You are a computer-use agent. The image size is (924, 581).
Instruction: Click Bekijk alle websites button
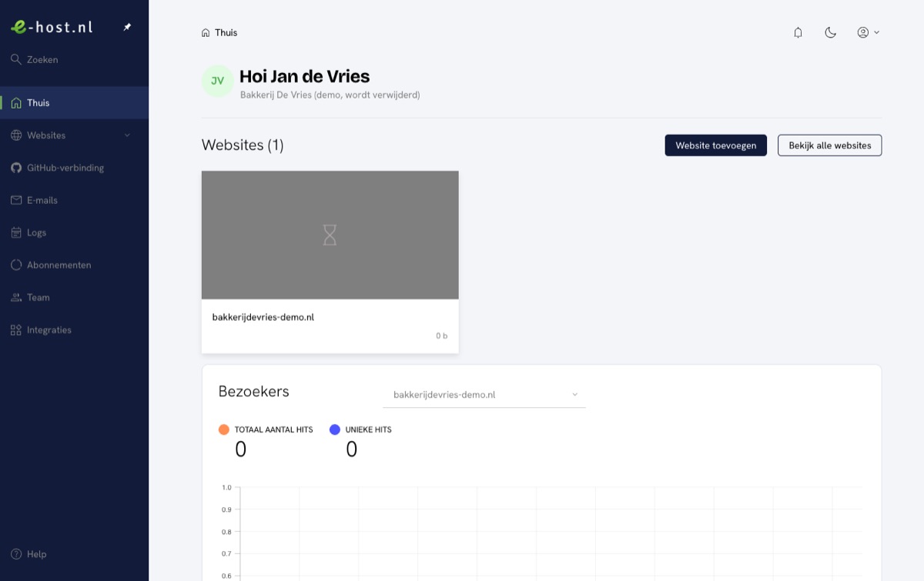829,145
